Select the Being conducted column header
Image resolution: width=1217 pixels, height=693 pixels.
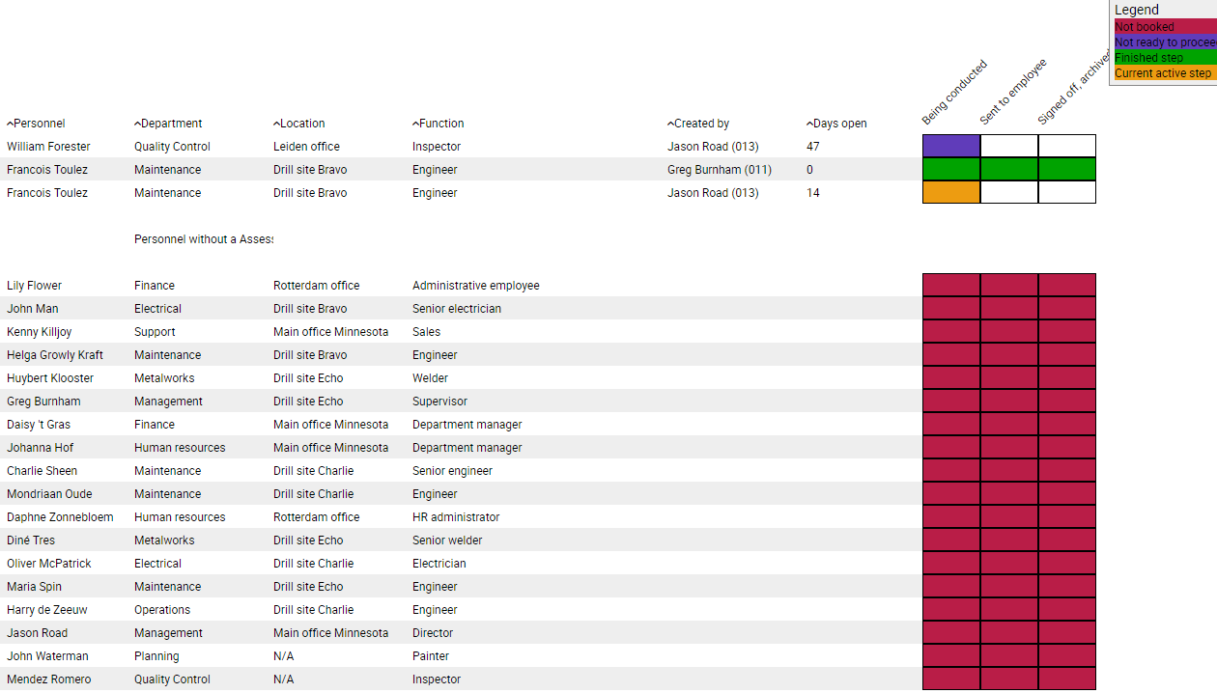click(954, 93)
